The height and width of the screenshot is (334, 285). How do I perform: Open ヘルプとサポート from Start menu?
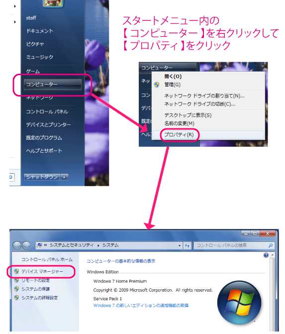coord(44,151)
